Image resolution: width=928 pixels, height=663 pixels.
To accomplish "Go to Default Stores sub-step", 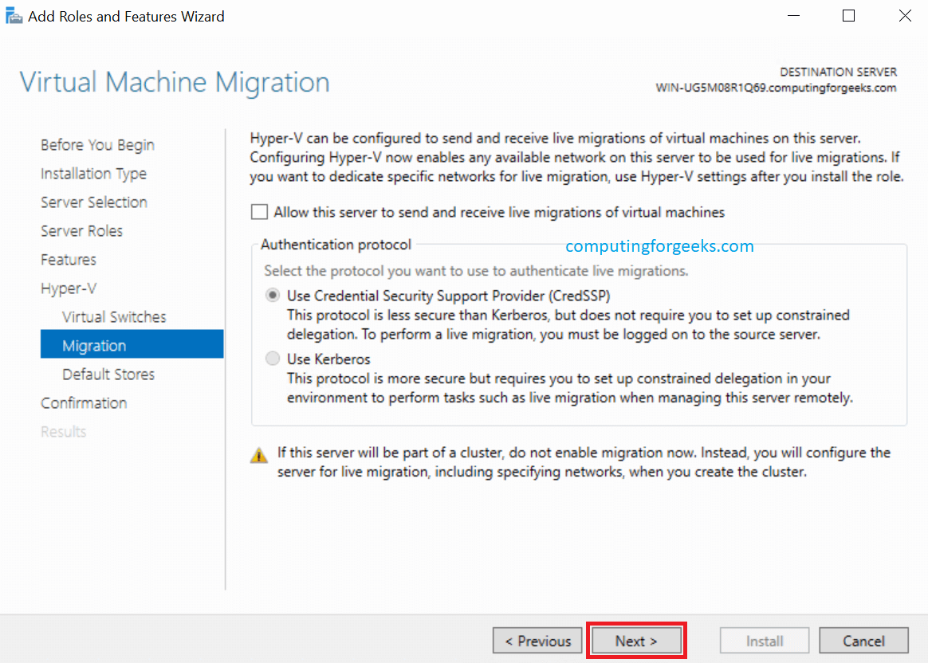I will click(x=108, y=375).
